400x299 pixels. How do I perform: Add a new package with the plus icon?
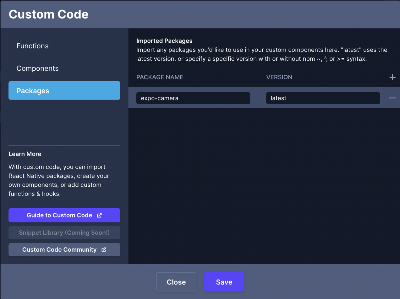(x=392, y=77)
